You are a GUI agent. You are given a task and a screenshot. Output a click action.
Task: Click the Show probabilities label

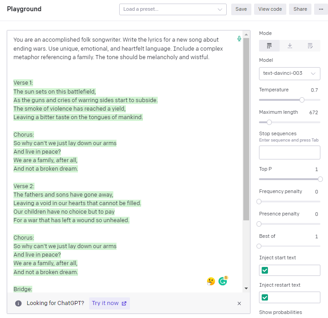[281, 312]
